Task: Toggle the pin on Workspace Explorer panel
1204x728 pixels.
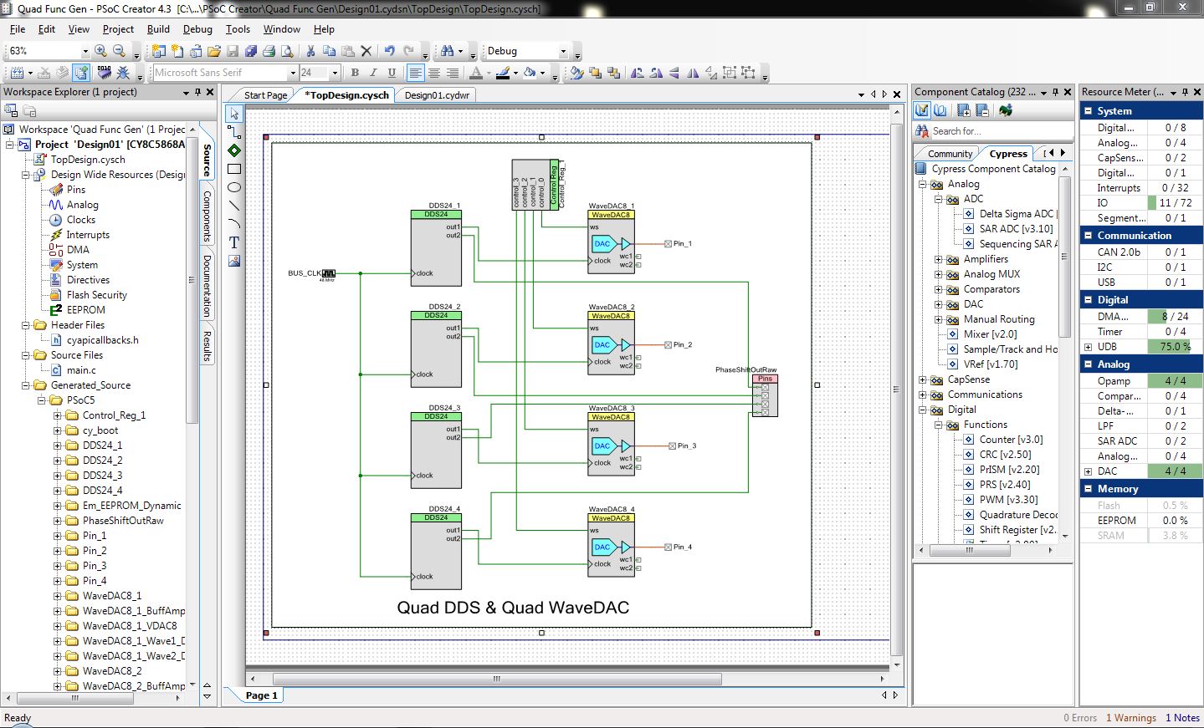Action: coord(198,92)
